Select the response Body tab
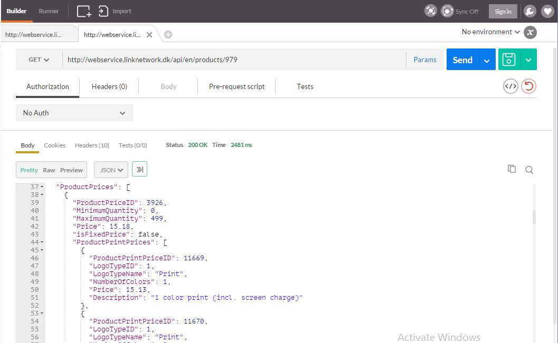This screenshot has height=343, width=558. point(27,145)
